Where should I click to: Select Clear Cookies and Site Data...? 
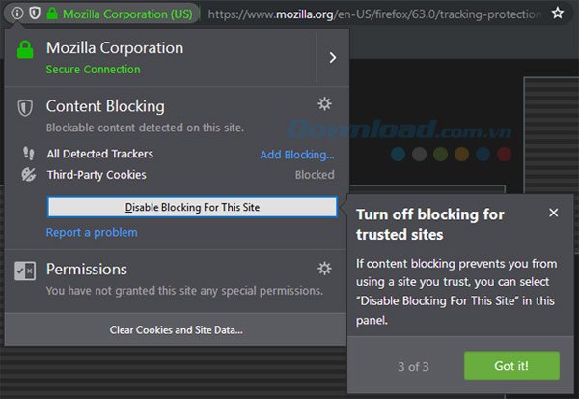tap(176, 330)
